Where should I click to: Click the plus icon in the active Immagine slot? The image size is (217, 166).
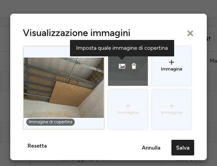171,62
